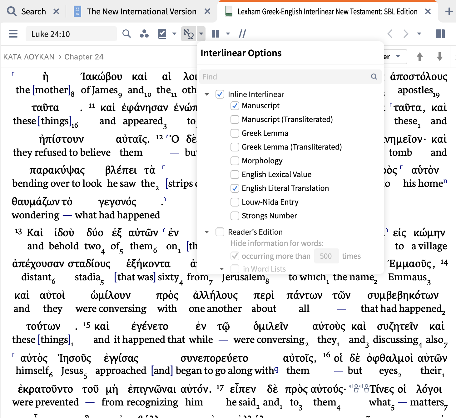456x418 pixels.
Task: Click the footnote marker n after home
Action: [445, 181]
